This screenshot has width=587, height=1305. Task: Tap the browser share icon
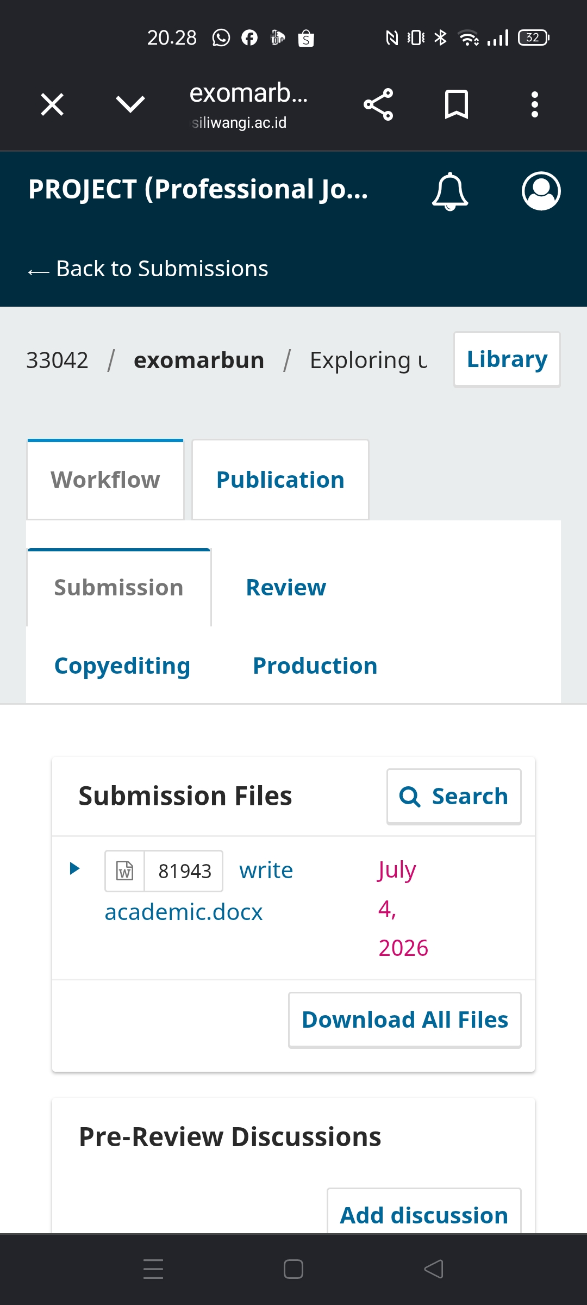tap(378, 104)
